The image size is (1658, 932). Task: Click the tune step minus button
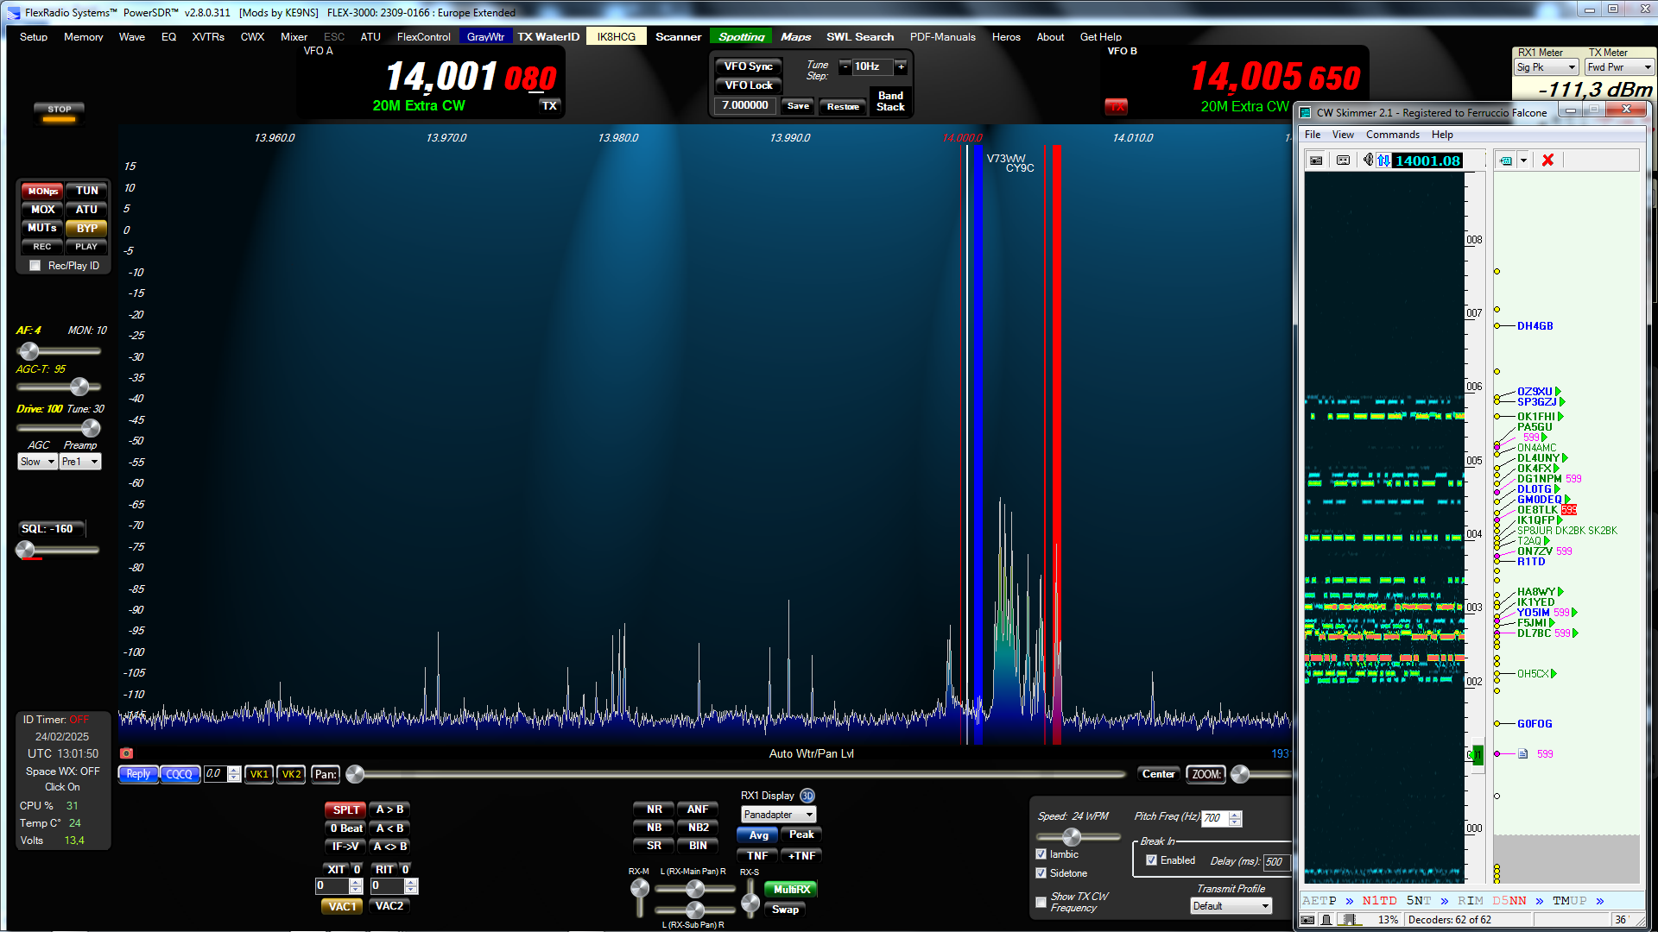pos(845,66)
